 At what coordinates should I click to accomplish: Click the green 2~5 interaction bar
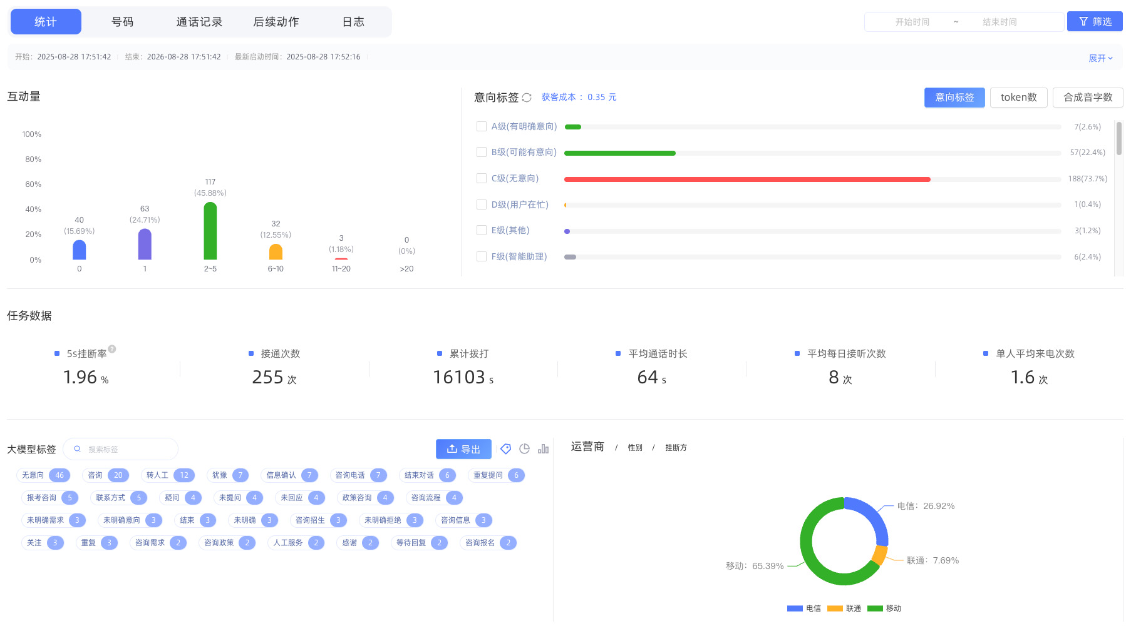click(x=210, y=231)
